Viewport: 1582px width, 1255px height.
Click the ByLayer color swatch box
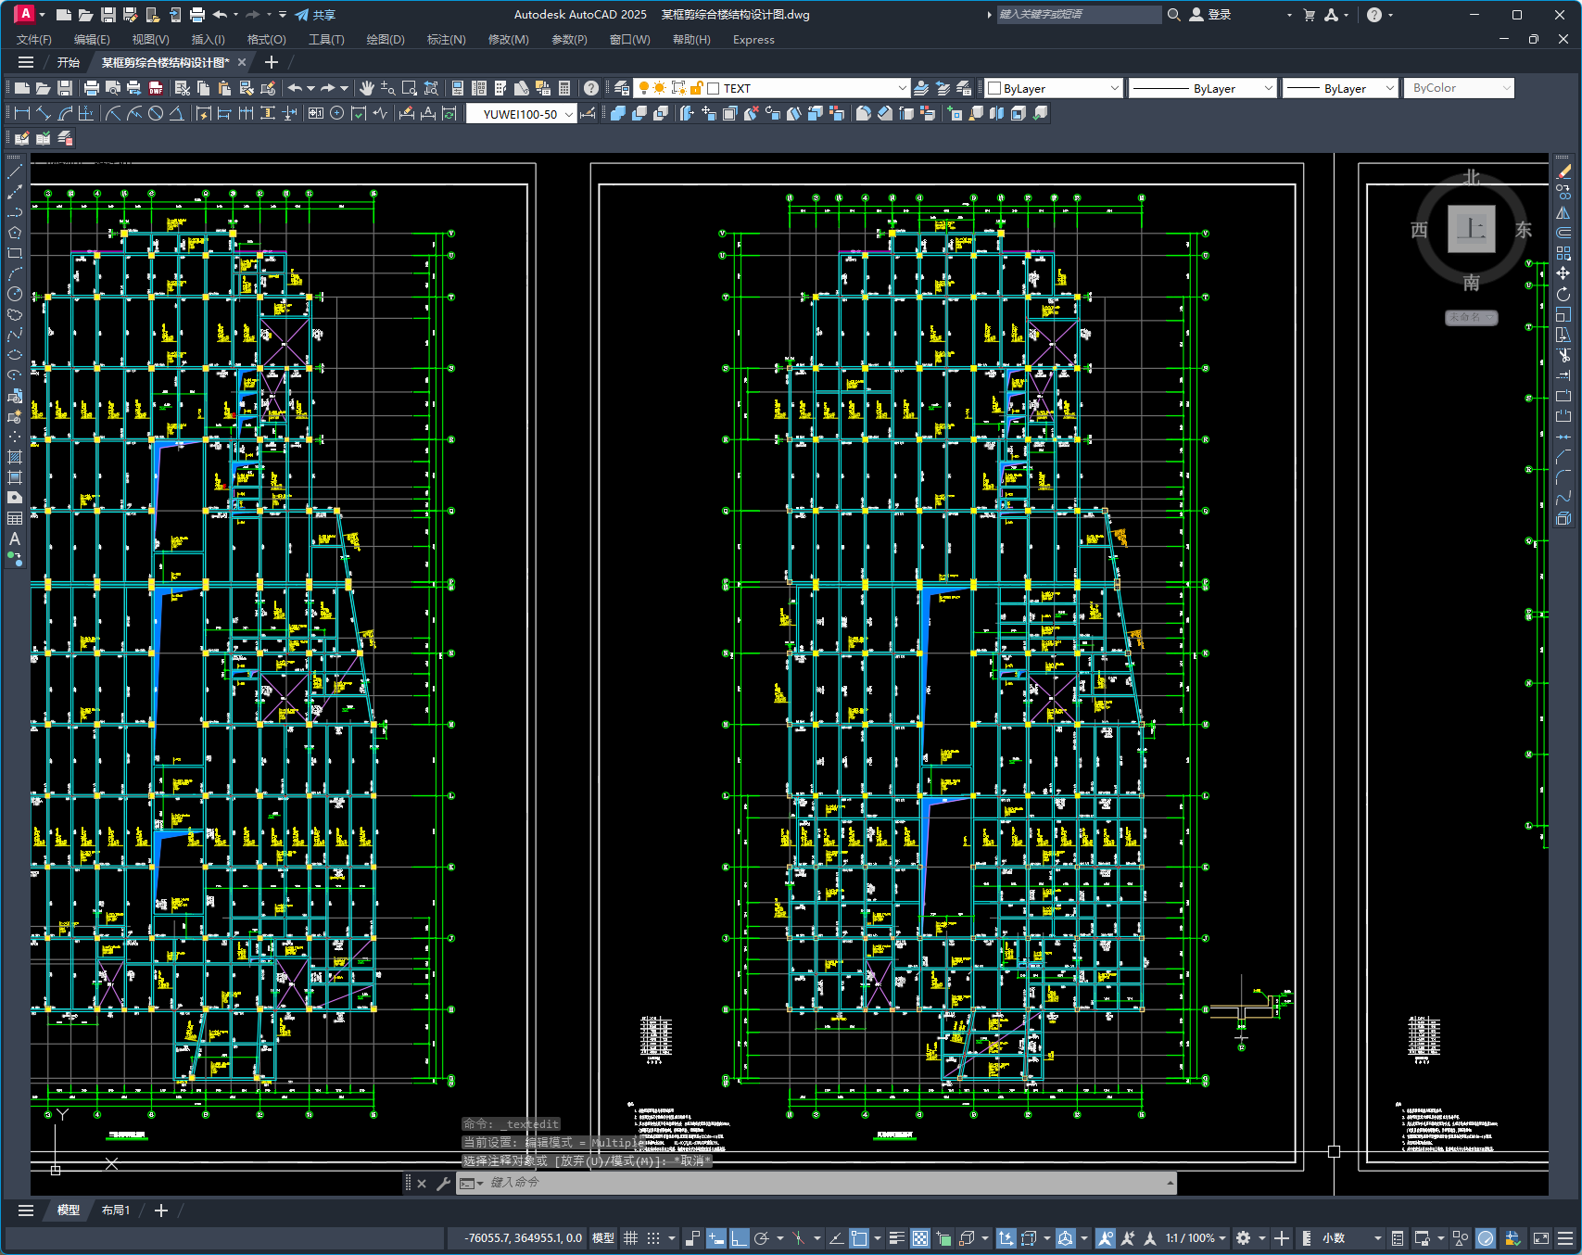click(994, 88)
